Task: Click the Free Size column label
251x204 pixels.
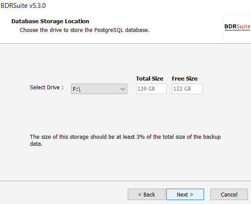Action: pyautogui.click(x=185, y=79)
